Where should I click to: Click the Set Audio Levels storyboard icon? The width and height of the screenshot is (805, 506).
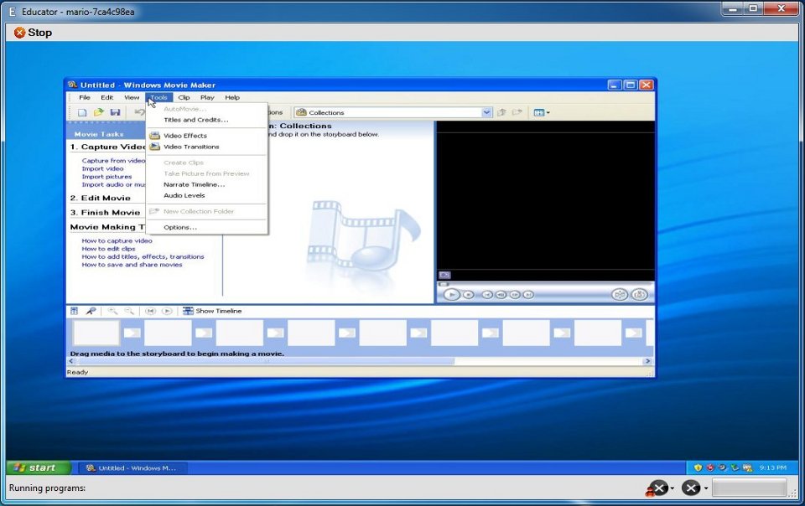click(x=75, y=311)
